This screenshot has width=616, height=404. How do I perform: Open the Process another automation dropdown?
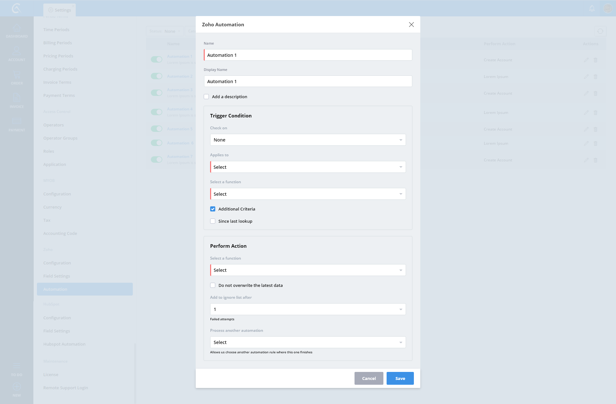click(308, 342)
